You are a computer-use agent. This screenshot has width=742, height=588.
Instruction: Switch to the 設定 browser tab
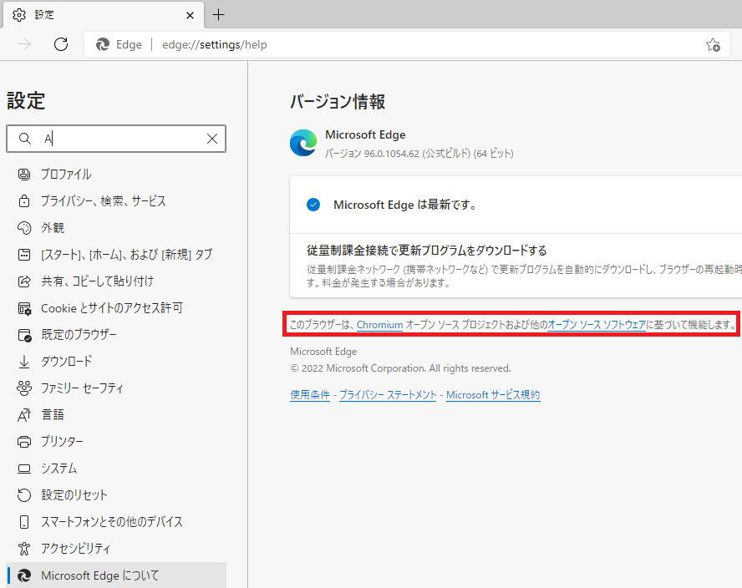(43, 14)
